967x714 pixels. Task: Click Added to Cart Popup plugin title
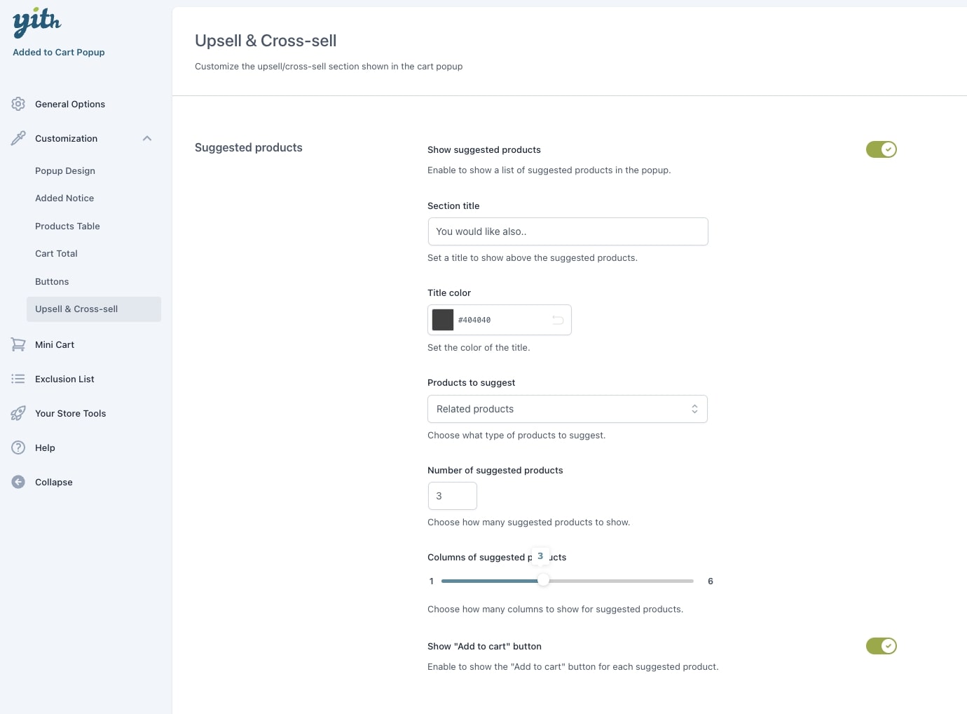click(59, 52)
